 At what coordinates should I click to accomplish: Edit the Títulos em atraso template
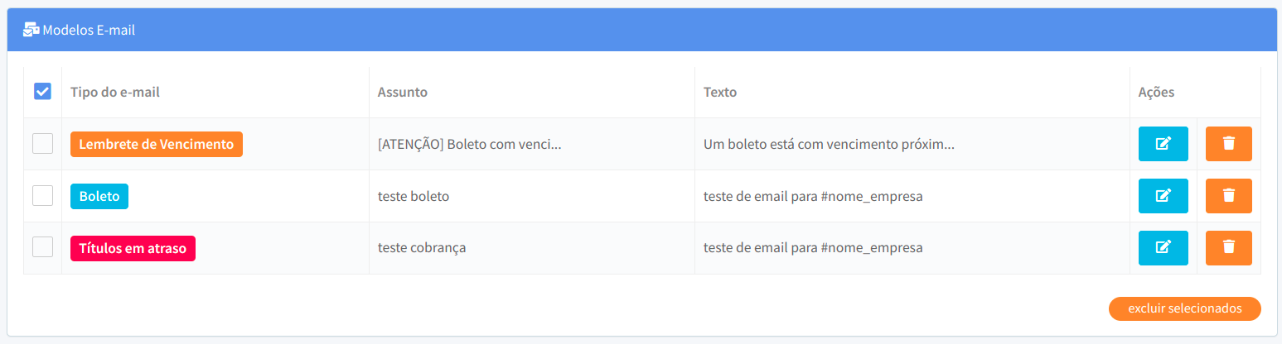click(x=1163, y=248)
